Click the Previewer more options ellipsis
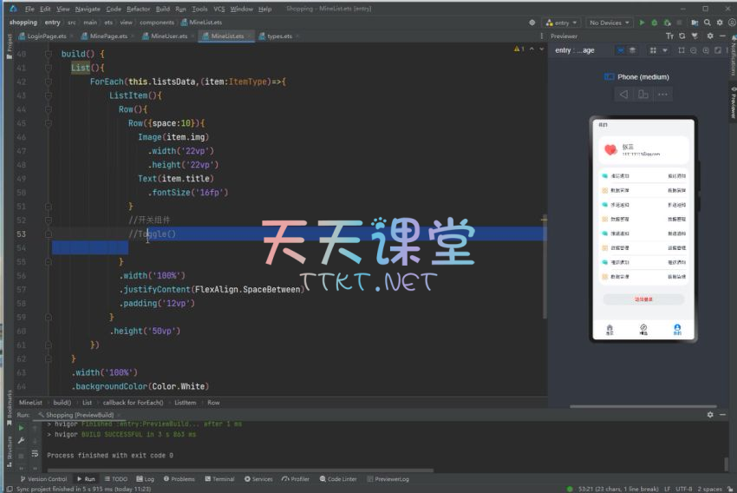The height and width of the screenshot is (493, 737). pos(663,94)
